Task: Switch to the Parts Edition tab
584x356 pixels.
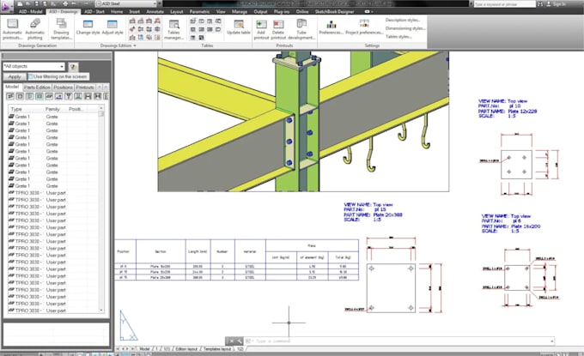Action: coord(37,87)
